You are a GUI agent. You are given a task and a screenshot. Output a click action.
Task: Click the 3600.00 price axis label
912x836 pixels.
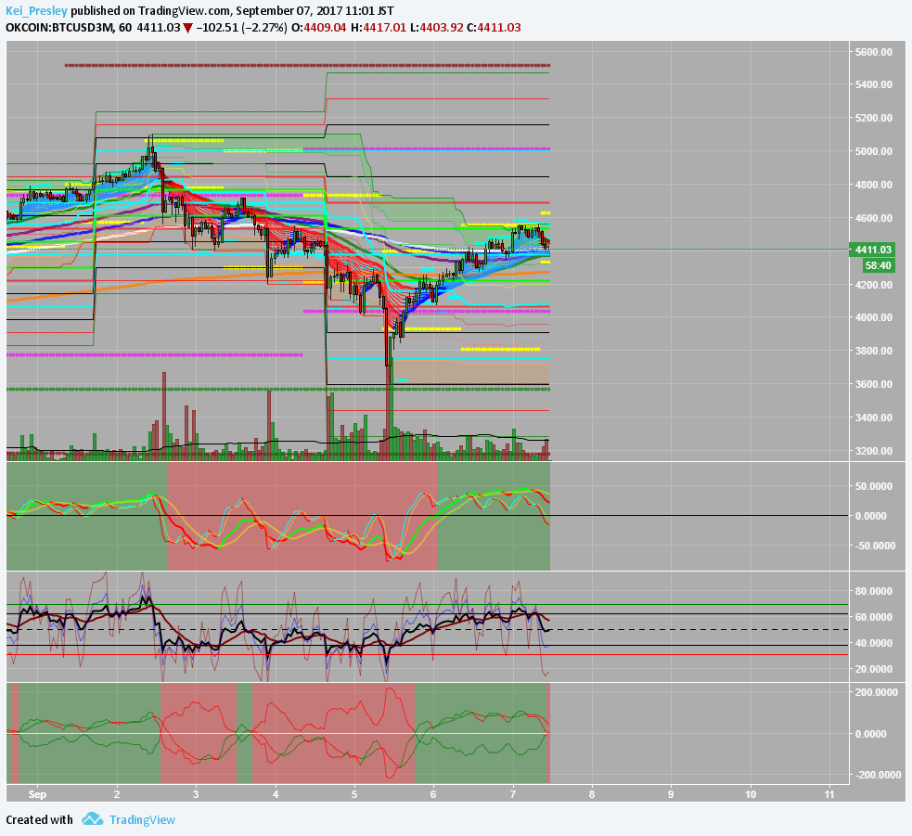click(x=873, y=384)
